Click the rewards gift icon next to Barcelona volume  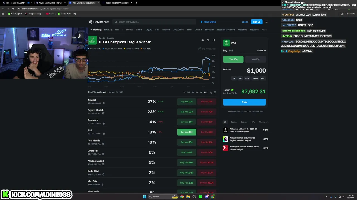point(103,124)
